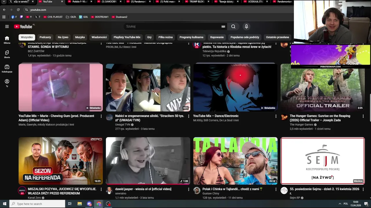The image size is (371, 208).
Task: Open more options for dawid jasper video
Action: (x=188, y=189)
